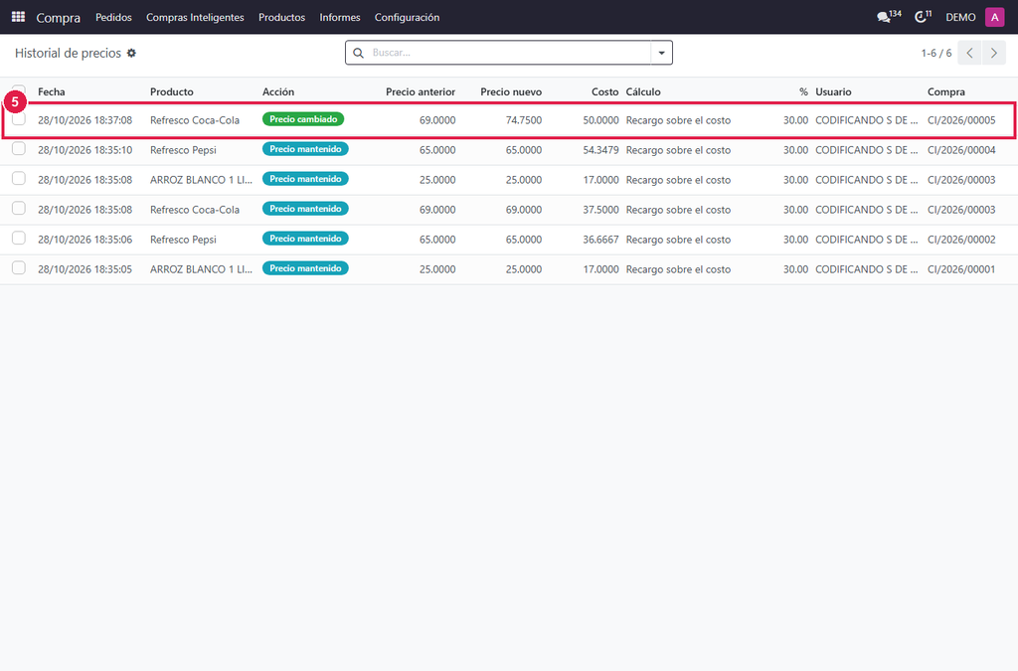Tick the checkbox for CI/2026/00001 row

[x=19, y=268]
